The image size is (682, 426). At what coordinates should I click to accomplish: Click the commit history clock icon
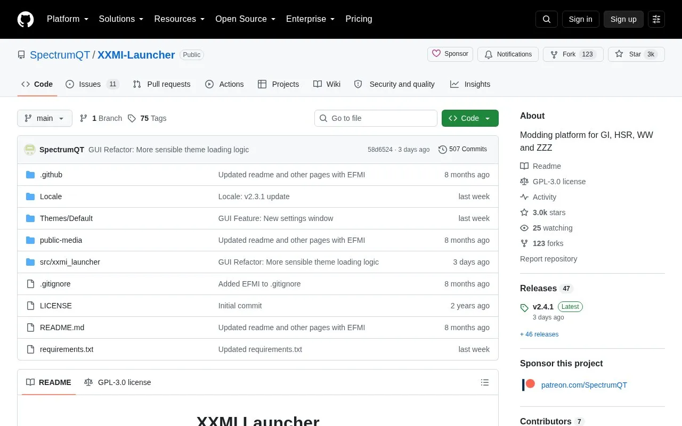(443, 150)
